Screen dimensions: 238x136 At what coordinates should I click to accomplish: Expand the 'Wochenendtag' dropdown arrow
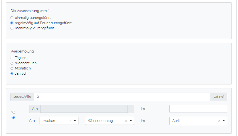[131, 121]
